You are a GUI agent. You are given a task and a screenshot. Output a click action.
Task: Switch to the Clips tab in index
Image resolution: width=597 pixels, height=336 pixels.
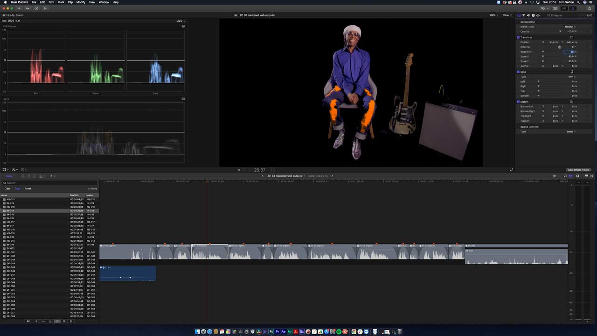pyautogui.click(x=7, y=189)
